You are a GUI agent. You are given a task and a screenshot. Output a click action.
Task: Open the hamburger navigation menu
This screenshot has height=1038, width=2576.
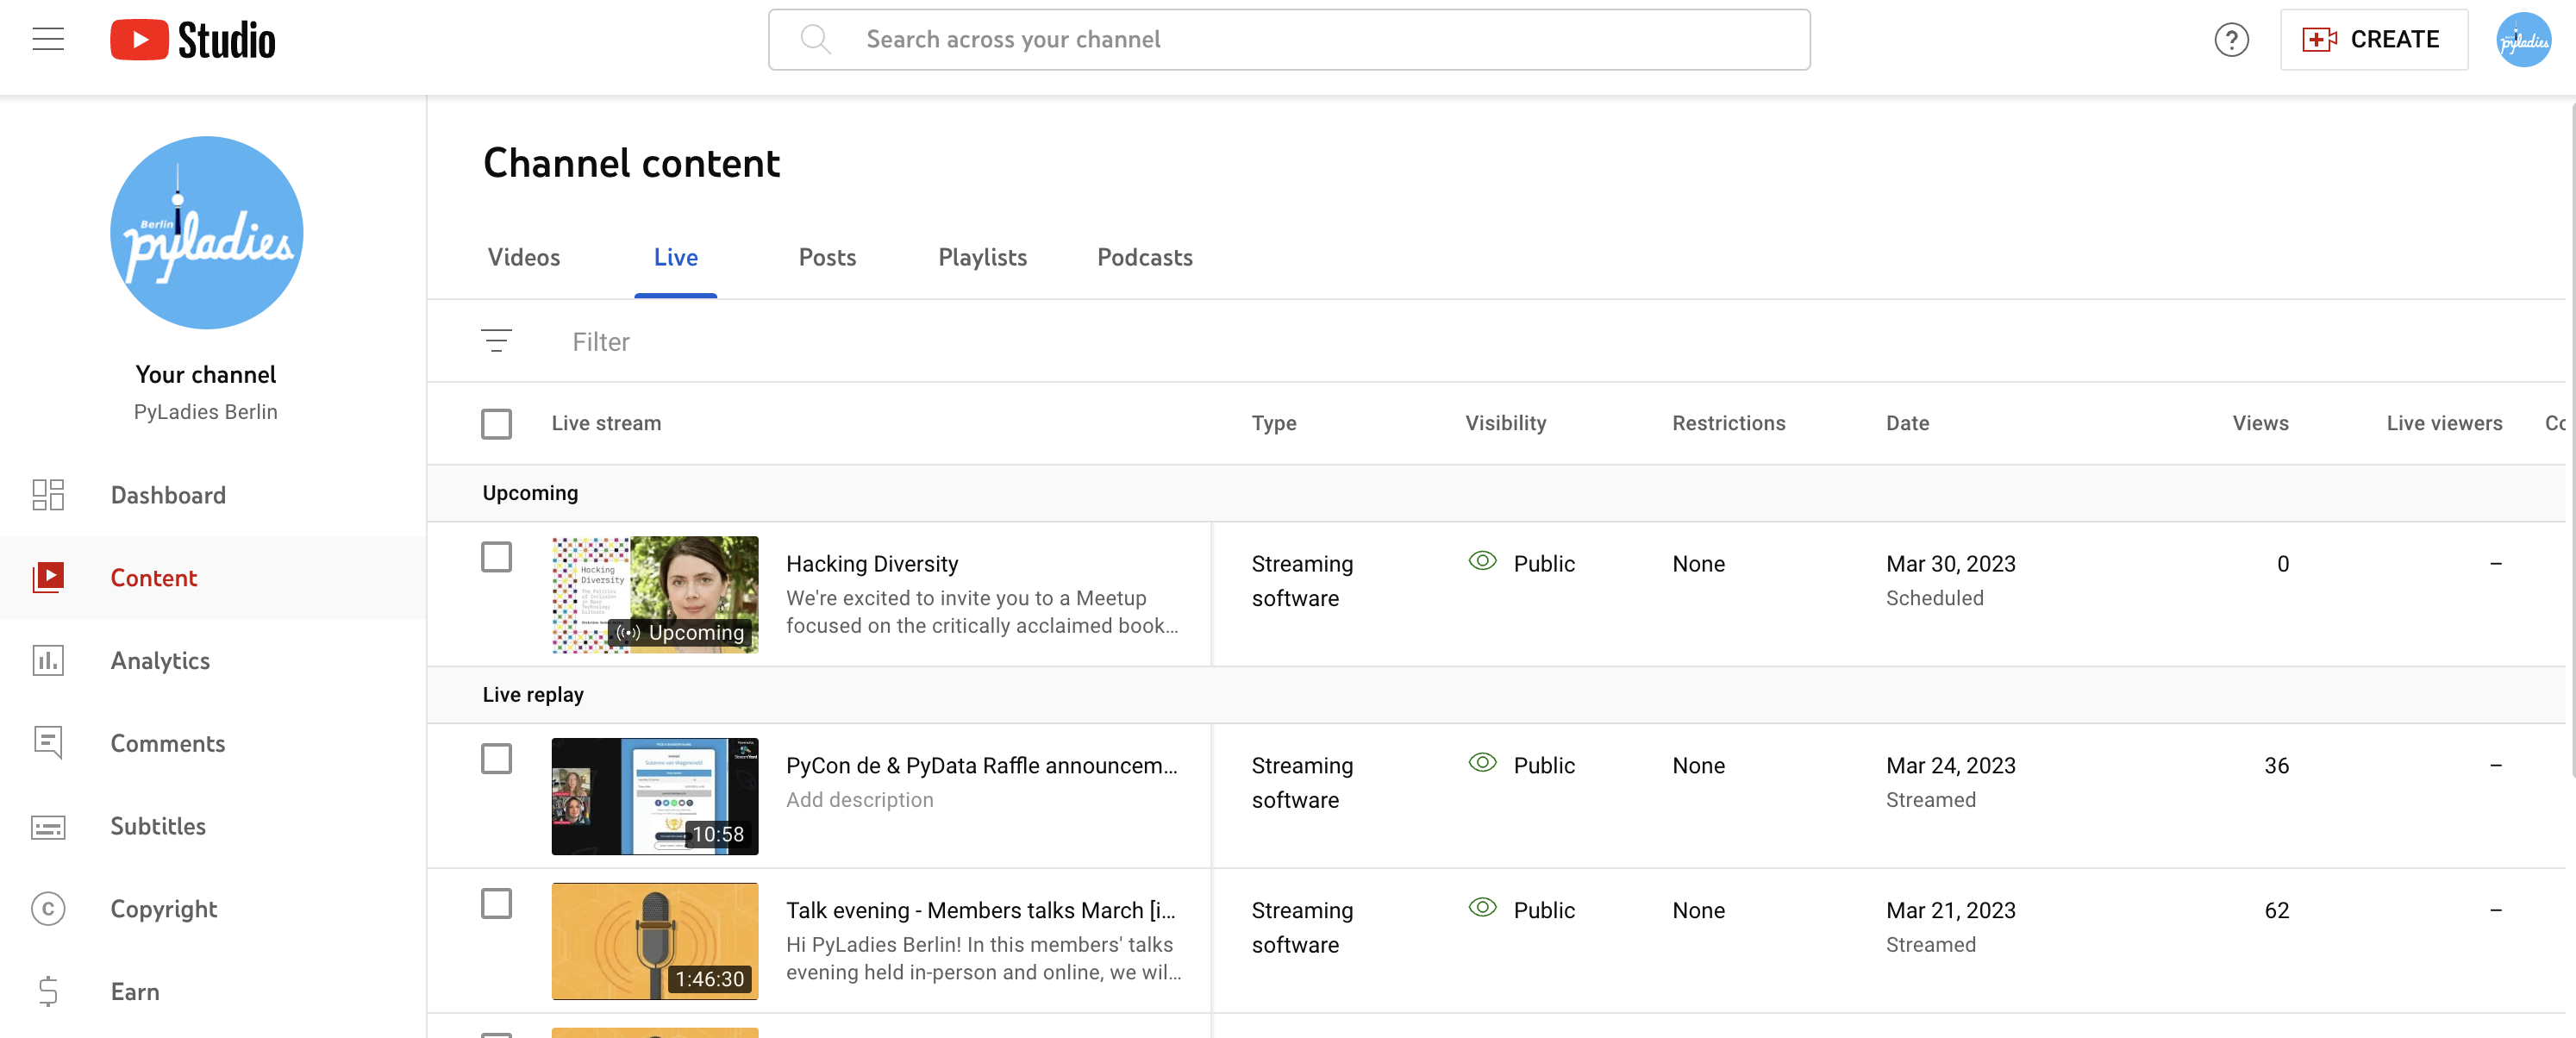(48, 40)
